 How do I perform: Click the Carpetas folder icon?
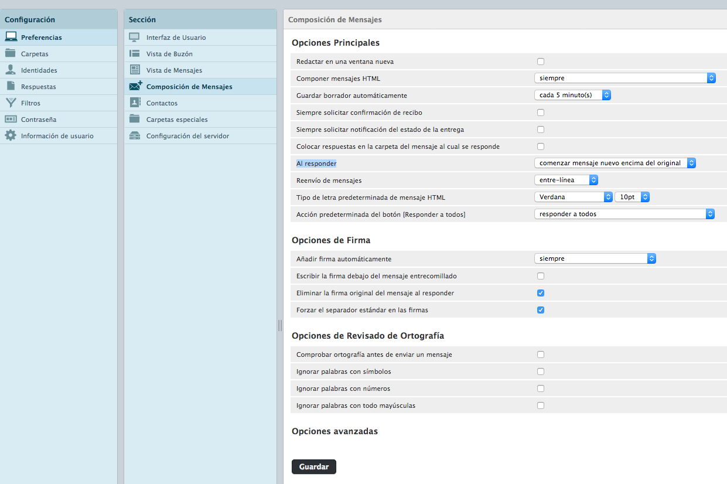11,53
